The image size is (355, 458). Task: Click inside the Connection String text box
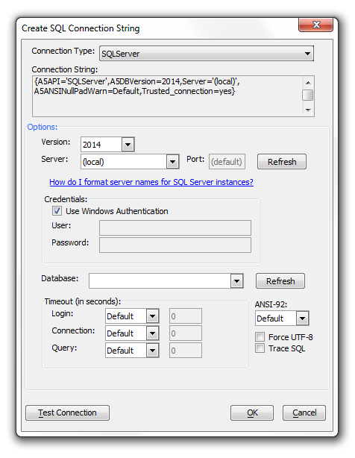tap(167, 96)
